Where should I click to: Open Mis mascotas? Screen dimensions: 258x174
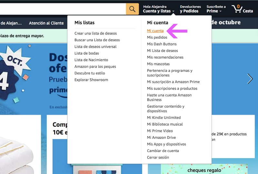click(x=158, y=64)
